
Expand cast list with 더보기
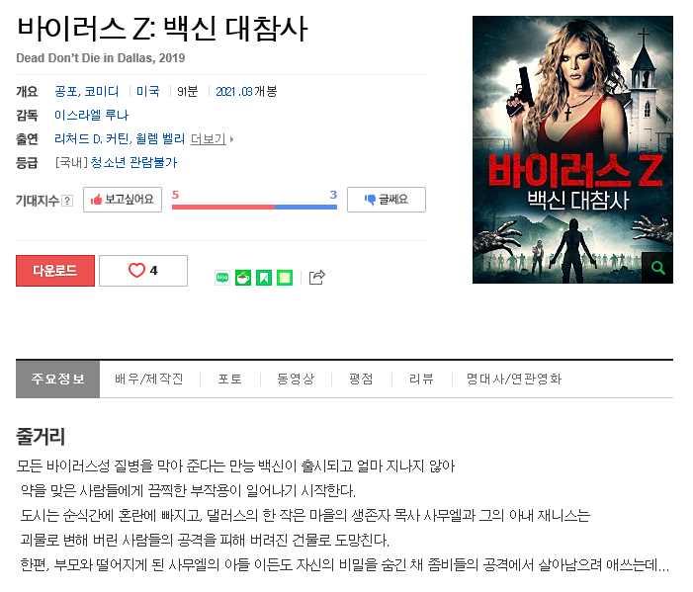click(x=208, y=138)
